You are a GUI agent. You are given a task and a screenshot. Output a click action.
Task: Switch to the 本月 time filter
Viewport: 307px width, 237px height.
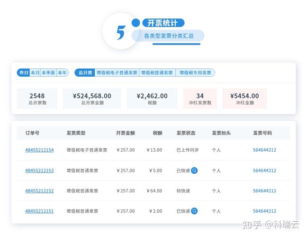click(x=35, y=73)
